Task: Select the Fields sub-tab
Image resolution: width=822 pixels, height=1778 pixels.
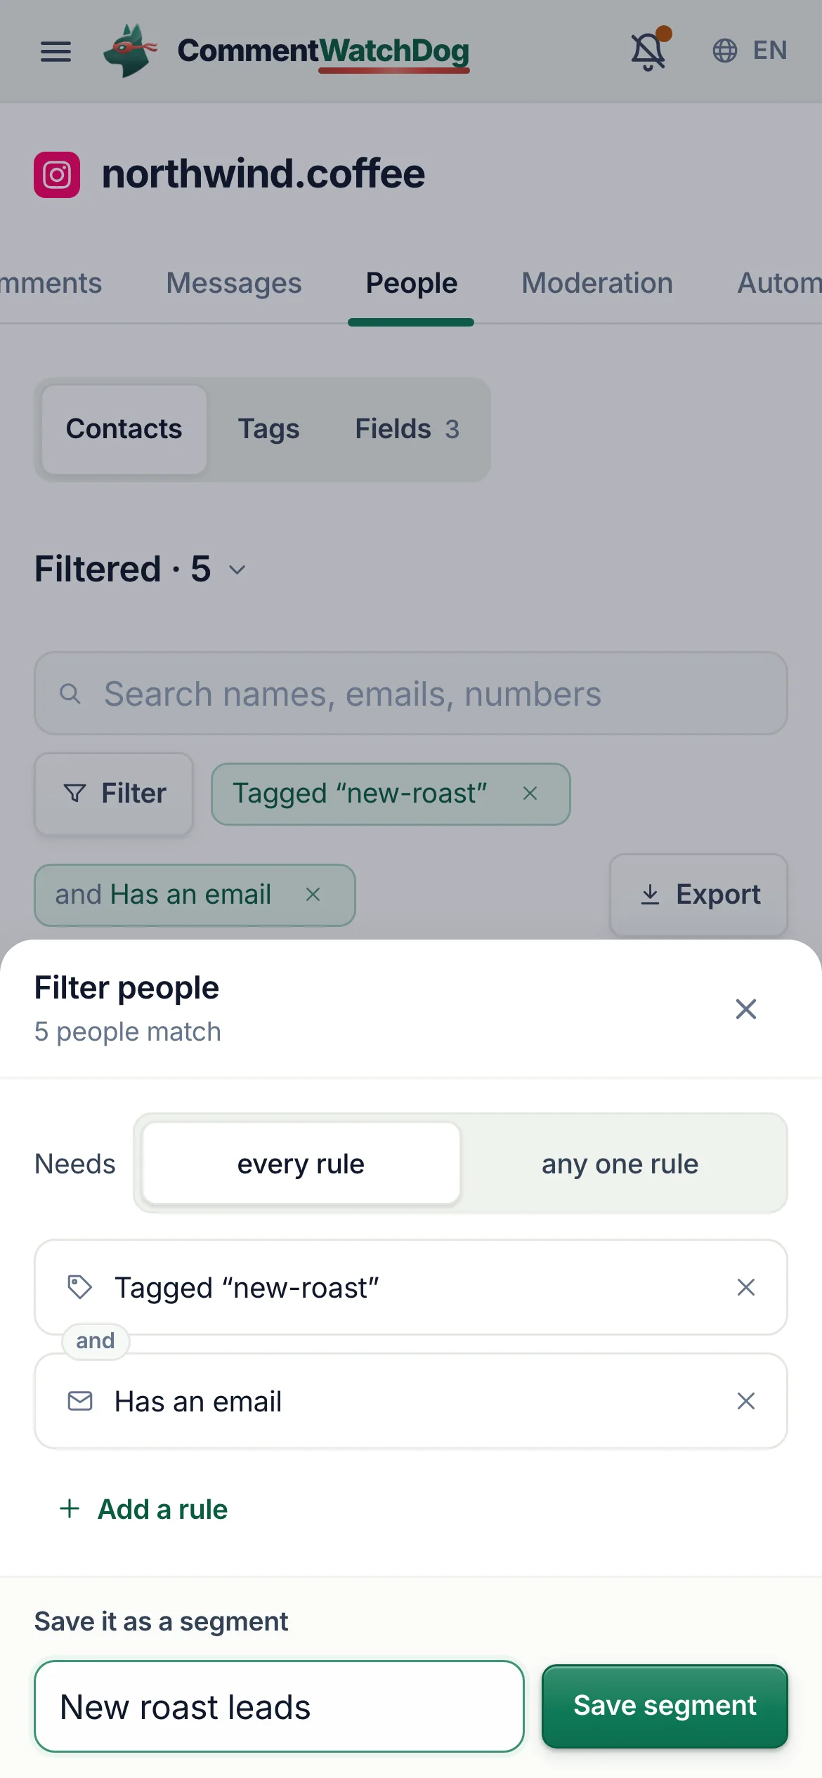Action: click(407, 429)
